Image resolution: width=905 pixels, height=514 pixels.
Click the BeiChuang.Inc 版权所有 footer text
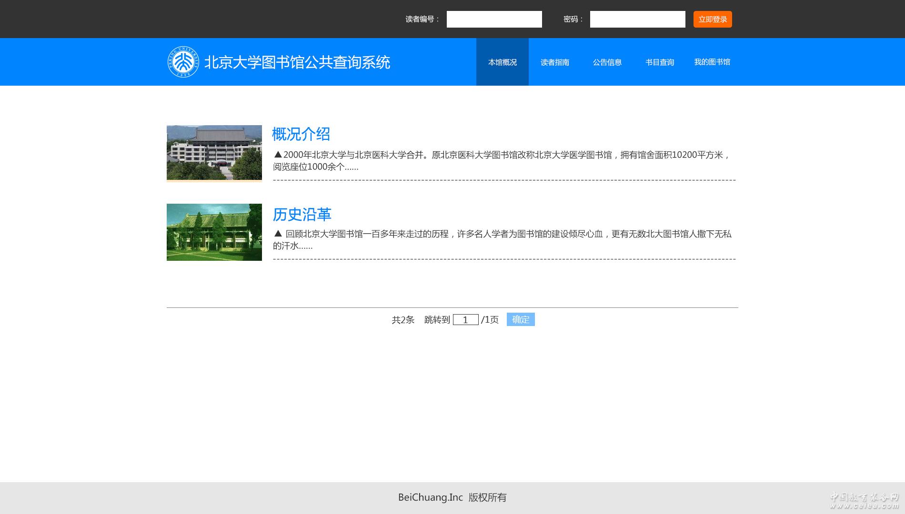click(452, 497)
